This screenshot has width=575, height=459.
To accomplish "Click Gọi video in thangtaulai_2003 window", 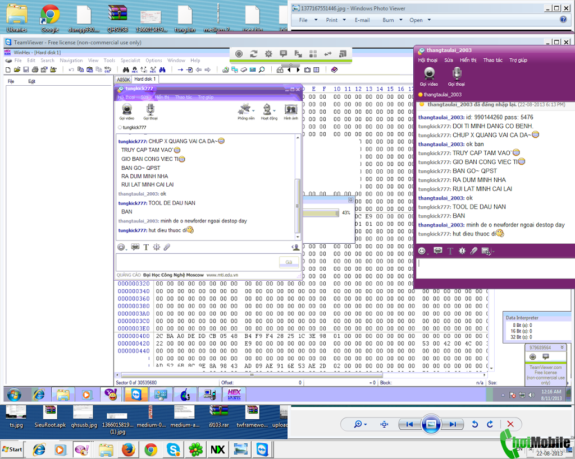I will click(428, 76).
